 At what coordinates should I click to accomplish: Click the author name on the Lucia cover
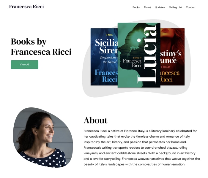point(132,63)
